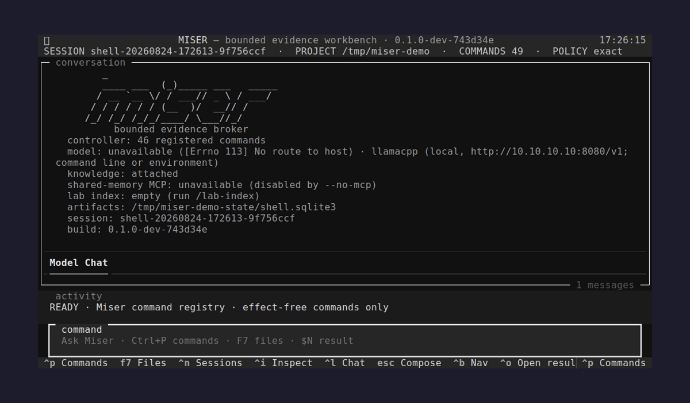The width and height of the screenshot is (690, 403).
Task: Click the "knowledge: attached" line
Action: 122,174
